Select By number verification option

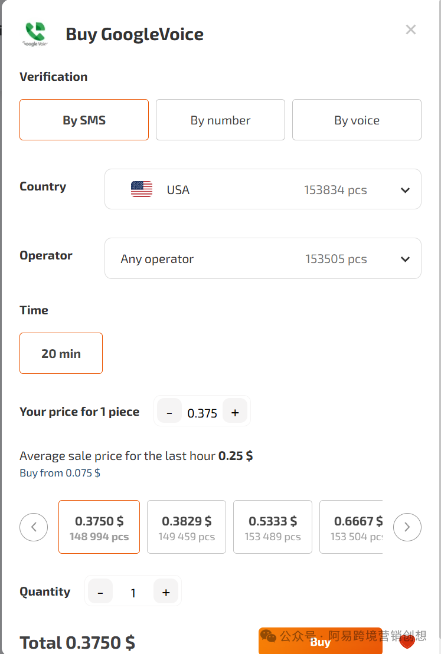tap(221, 120)
